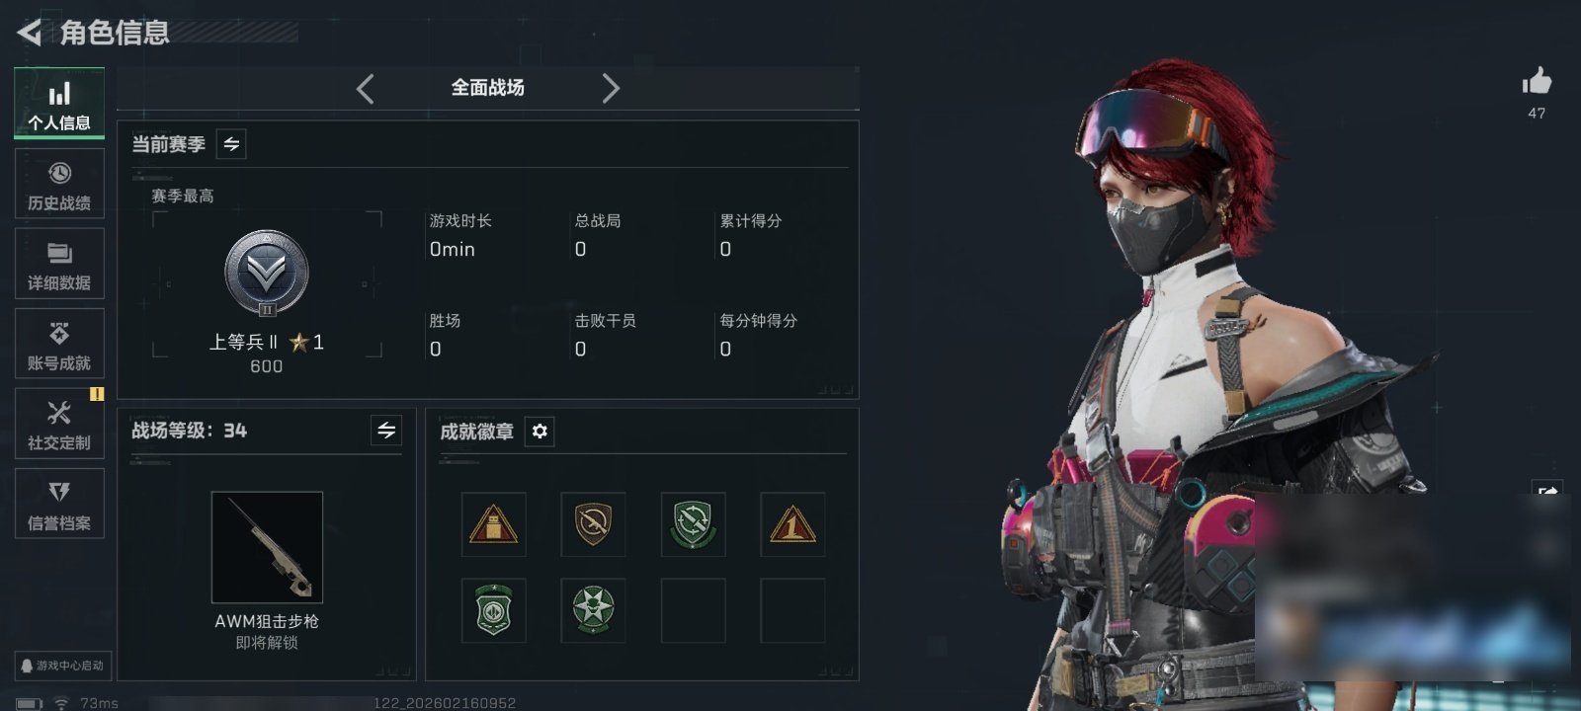Switch to next mode with right chevron

point(611,89)
